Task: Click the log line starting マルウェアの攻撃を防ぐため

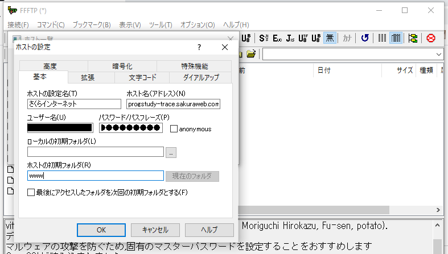Action: click(x=188, y=245)
